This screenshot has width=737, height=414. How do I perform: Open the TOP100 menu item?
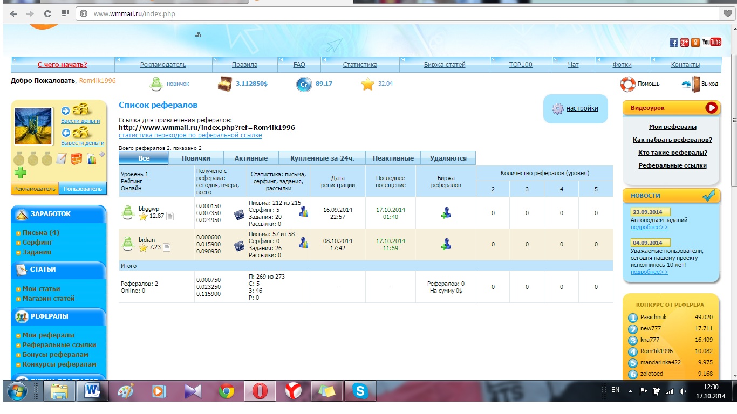(x=521, y=65)
